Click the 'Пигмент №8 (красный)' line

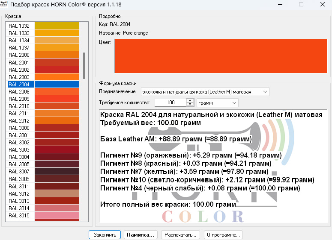pyautogui.click(x=185, y=164)
